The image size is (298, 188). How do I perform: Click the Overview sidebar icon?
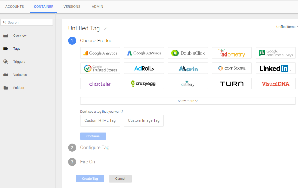click(x=6, y=36)
